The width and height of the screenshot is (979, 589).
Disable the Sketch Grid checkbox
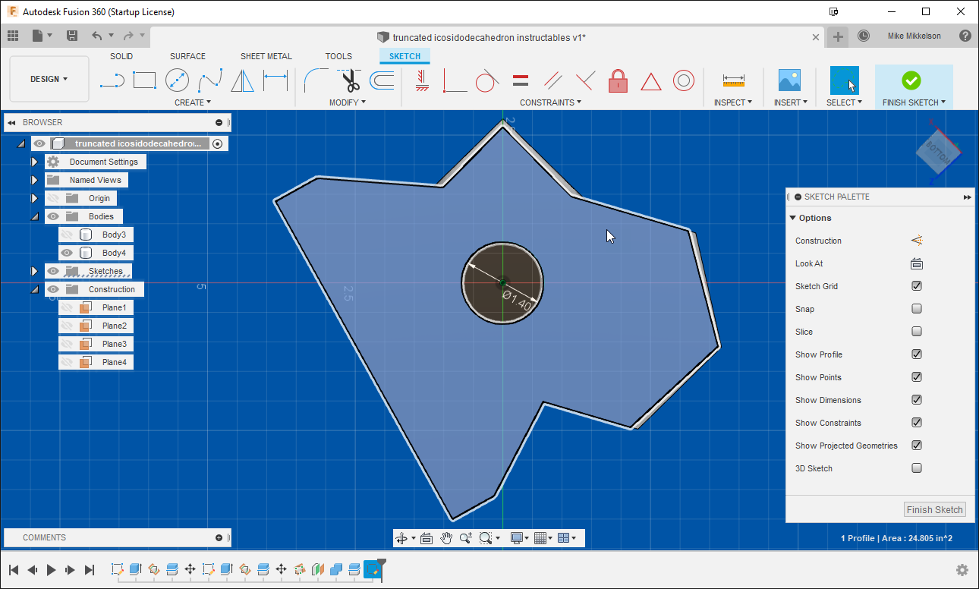point(916,286)
